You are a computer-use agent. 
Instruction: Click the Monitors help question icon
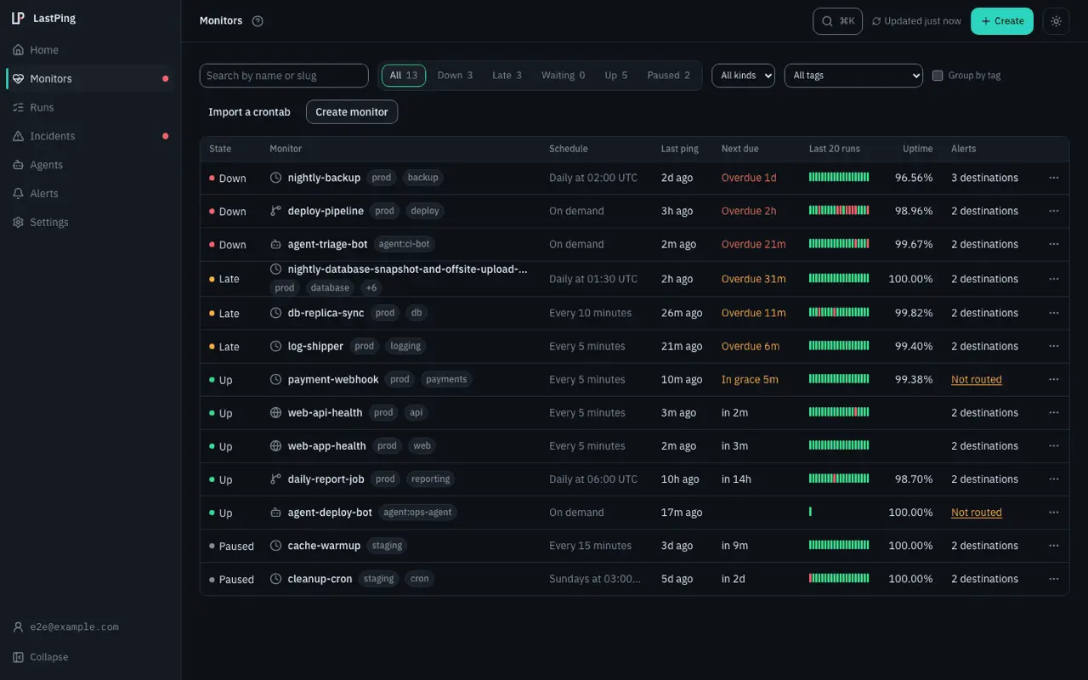click(x=258, y=21)
